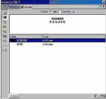Open the Shockwave assets category icon
Screen dimensions: 106x99
[x=5, y=31]
